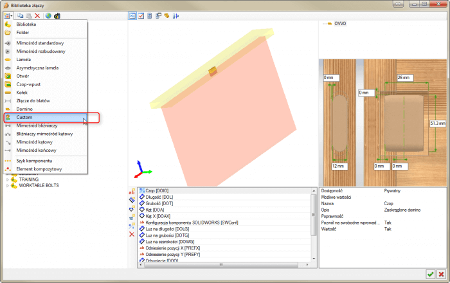Click the paste icon in the library toolbar
Viewport: 450px width, 283px height.
point(29,16)
